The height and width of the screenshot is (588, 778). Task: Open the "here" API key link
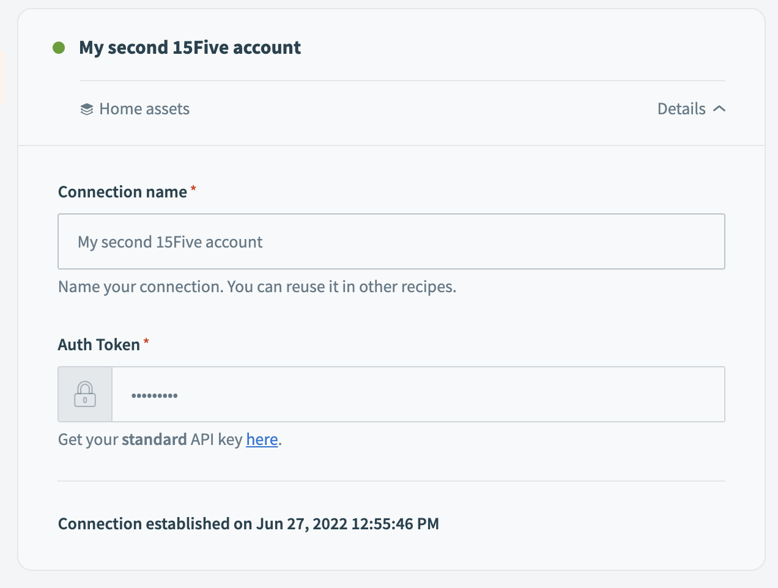pos(262,439)
